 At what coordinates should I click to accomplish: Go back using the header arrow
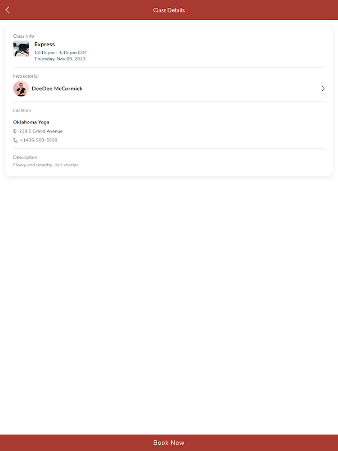click(7, 10)
